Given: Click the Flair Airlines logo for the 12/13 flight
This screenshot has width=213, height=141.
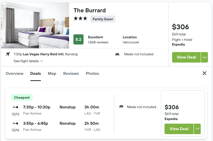Looking at the screenshot, I should [x=16, y=107].
